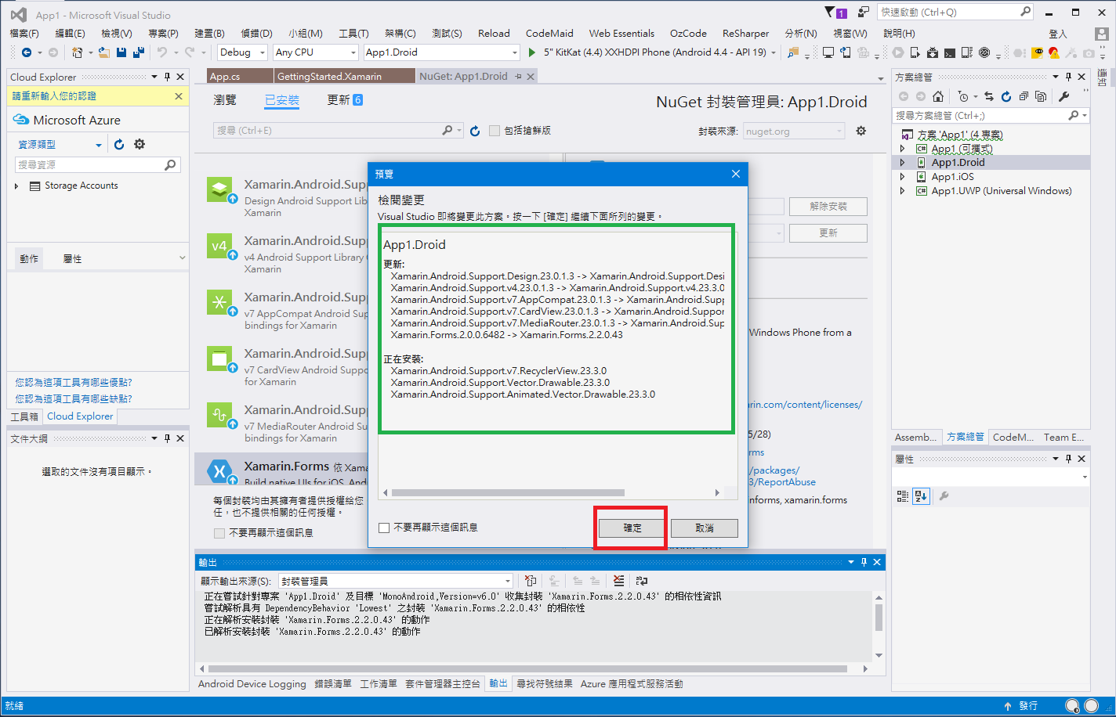Click Clear All icon in Output panel
Viewport: 1116px width, 717px height.
coord(619,581)
